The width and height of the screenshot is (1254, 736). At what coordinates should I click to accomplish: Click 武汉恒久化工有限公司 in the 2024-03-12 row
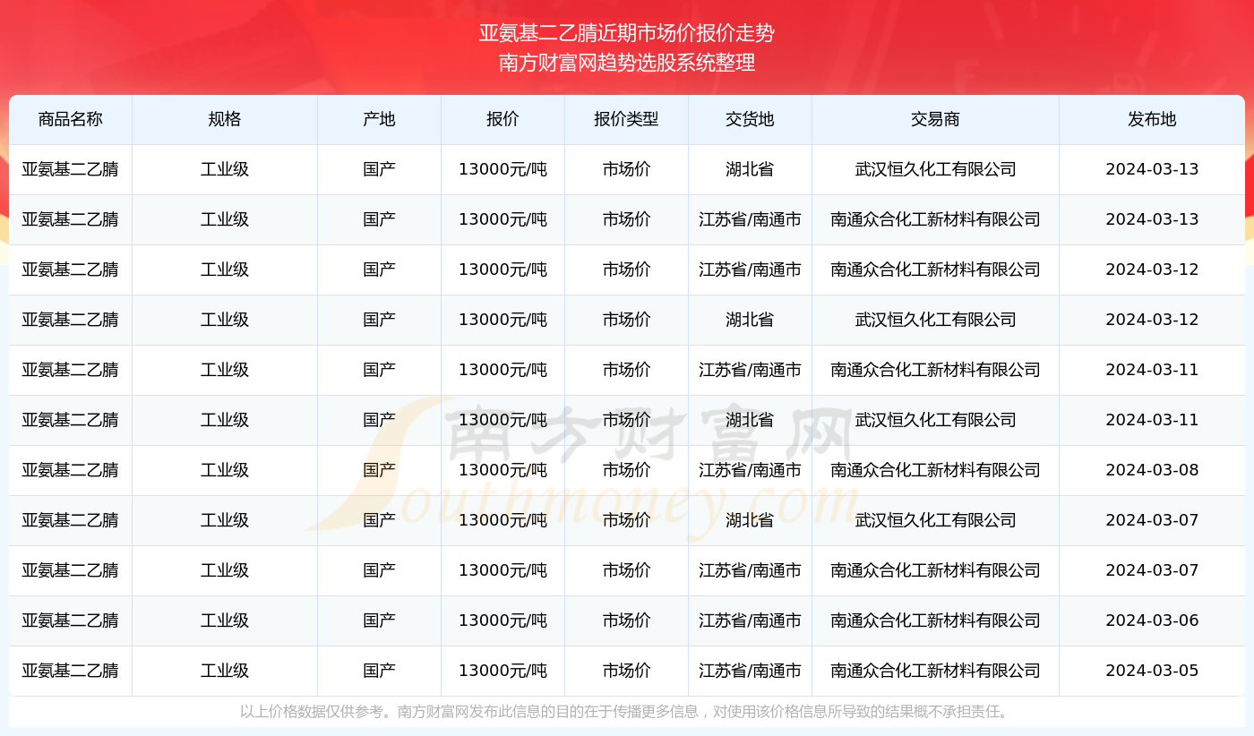coord(935,320)
